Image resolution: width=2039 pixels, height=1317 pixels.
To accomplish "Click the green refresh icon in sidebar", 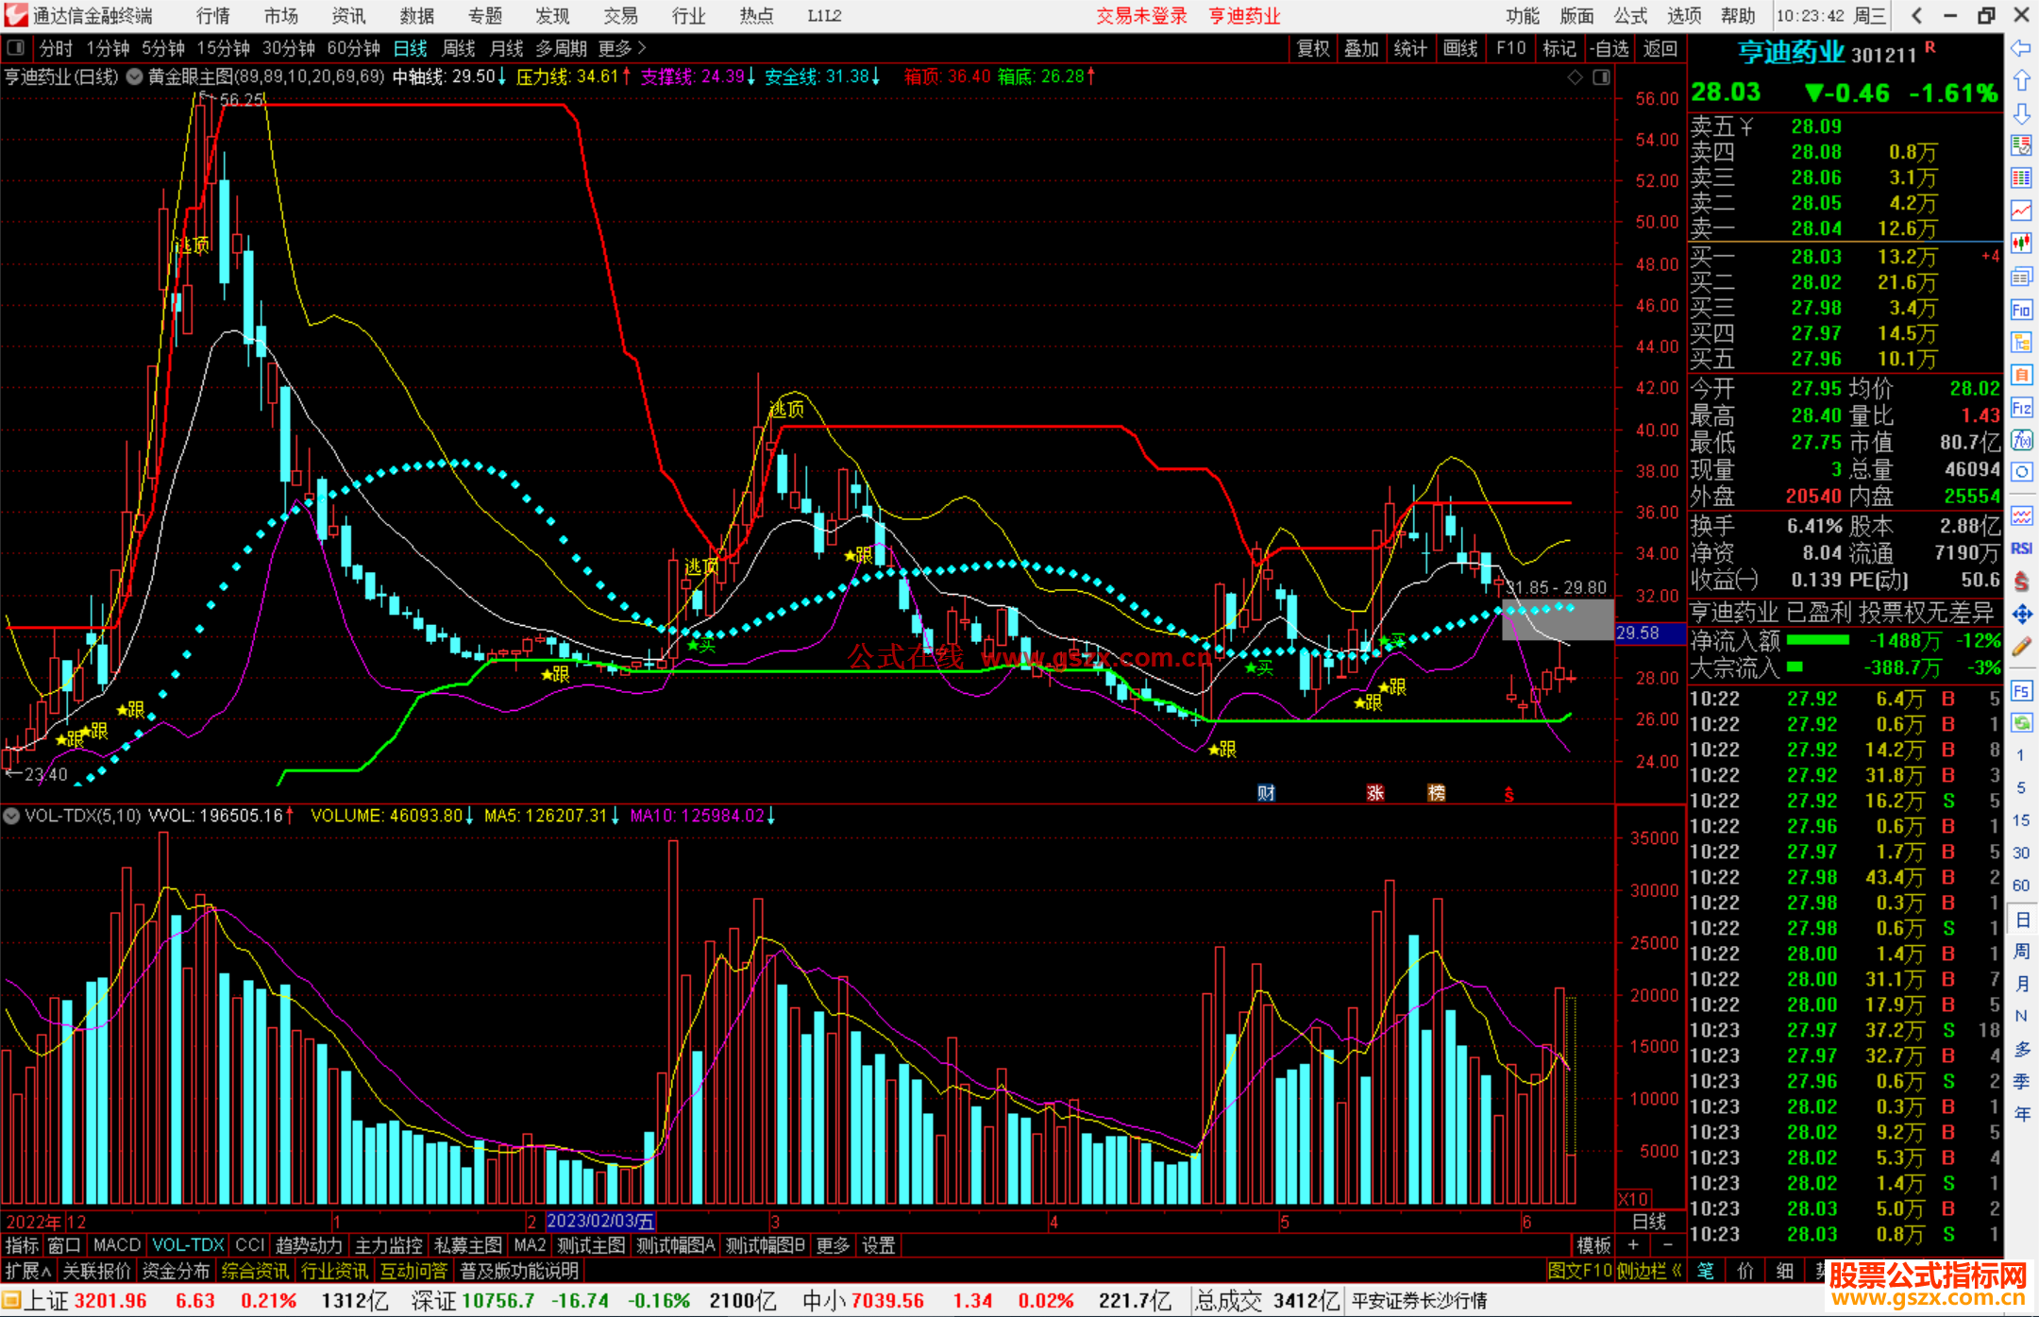I will [2021, 723].
